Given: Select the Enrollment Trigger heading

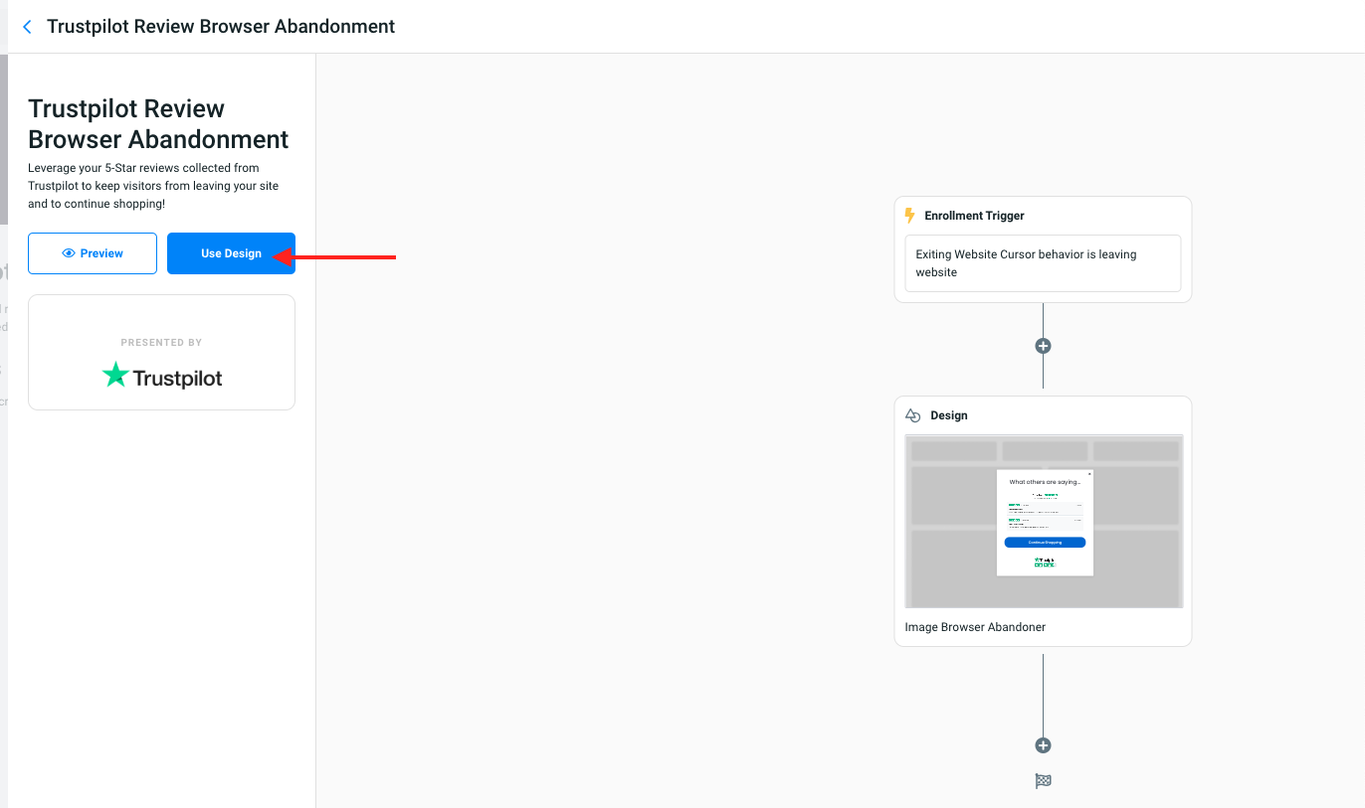Looking at the screenshot, I should (x=974, y=216).
